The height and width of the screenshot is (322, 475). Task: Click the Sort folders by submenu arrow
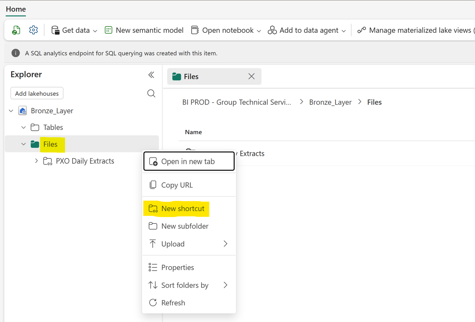[225, 285]
